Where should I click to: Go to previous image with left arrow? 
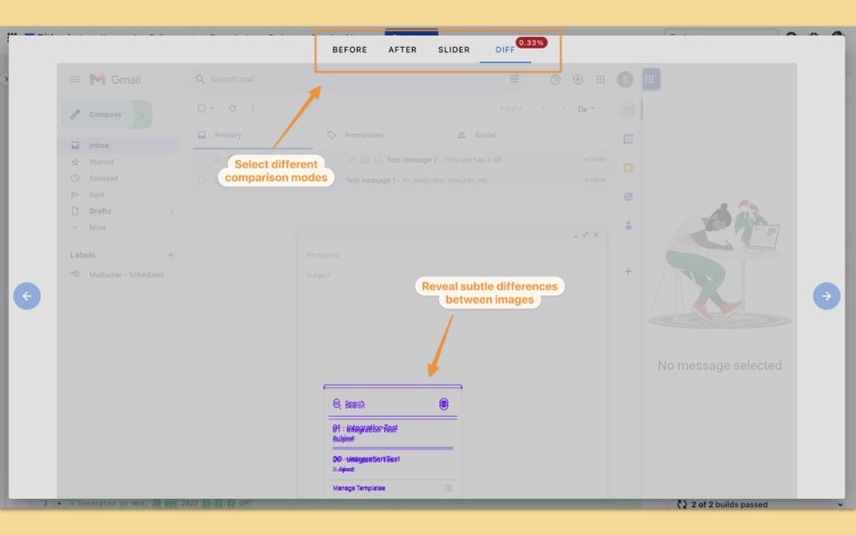point(27,296)
